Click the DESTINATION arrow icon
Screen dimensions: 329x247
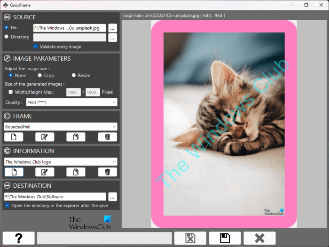(7, 185)
